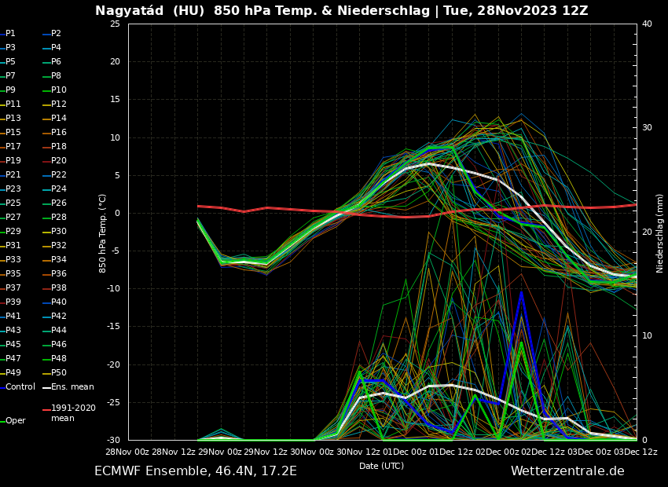Toggle the Oper legend entry
Viewport: 668px width, 487px height.
coord(15,421)
